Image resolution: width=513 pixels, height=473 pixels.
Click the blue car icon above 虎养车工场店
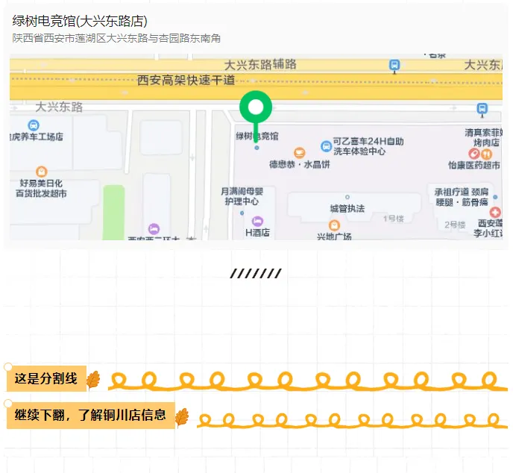[x=33, y=125]
